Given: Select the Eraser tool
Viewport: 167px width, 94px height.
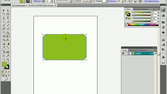Looking at the screenshot, I should pos(8,28).
